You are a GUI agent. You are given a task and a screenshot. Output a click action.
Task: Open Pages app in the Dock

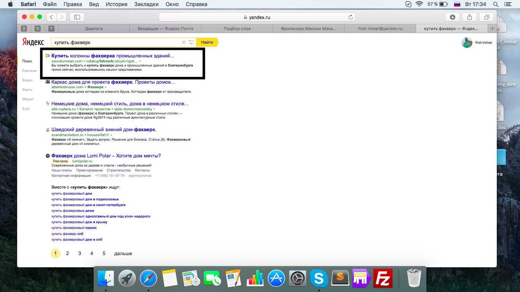(233, 278)
